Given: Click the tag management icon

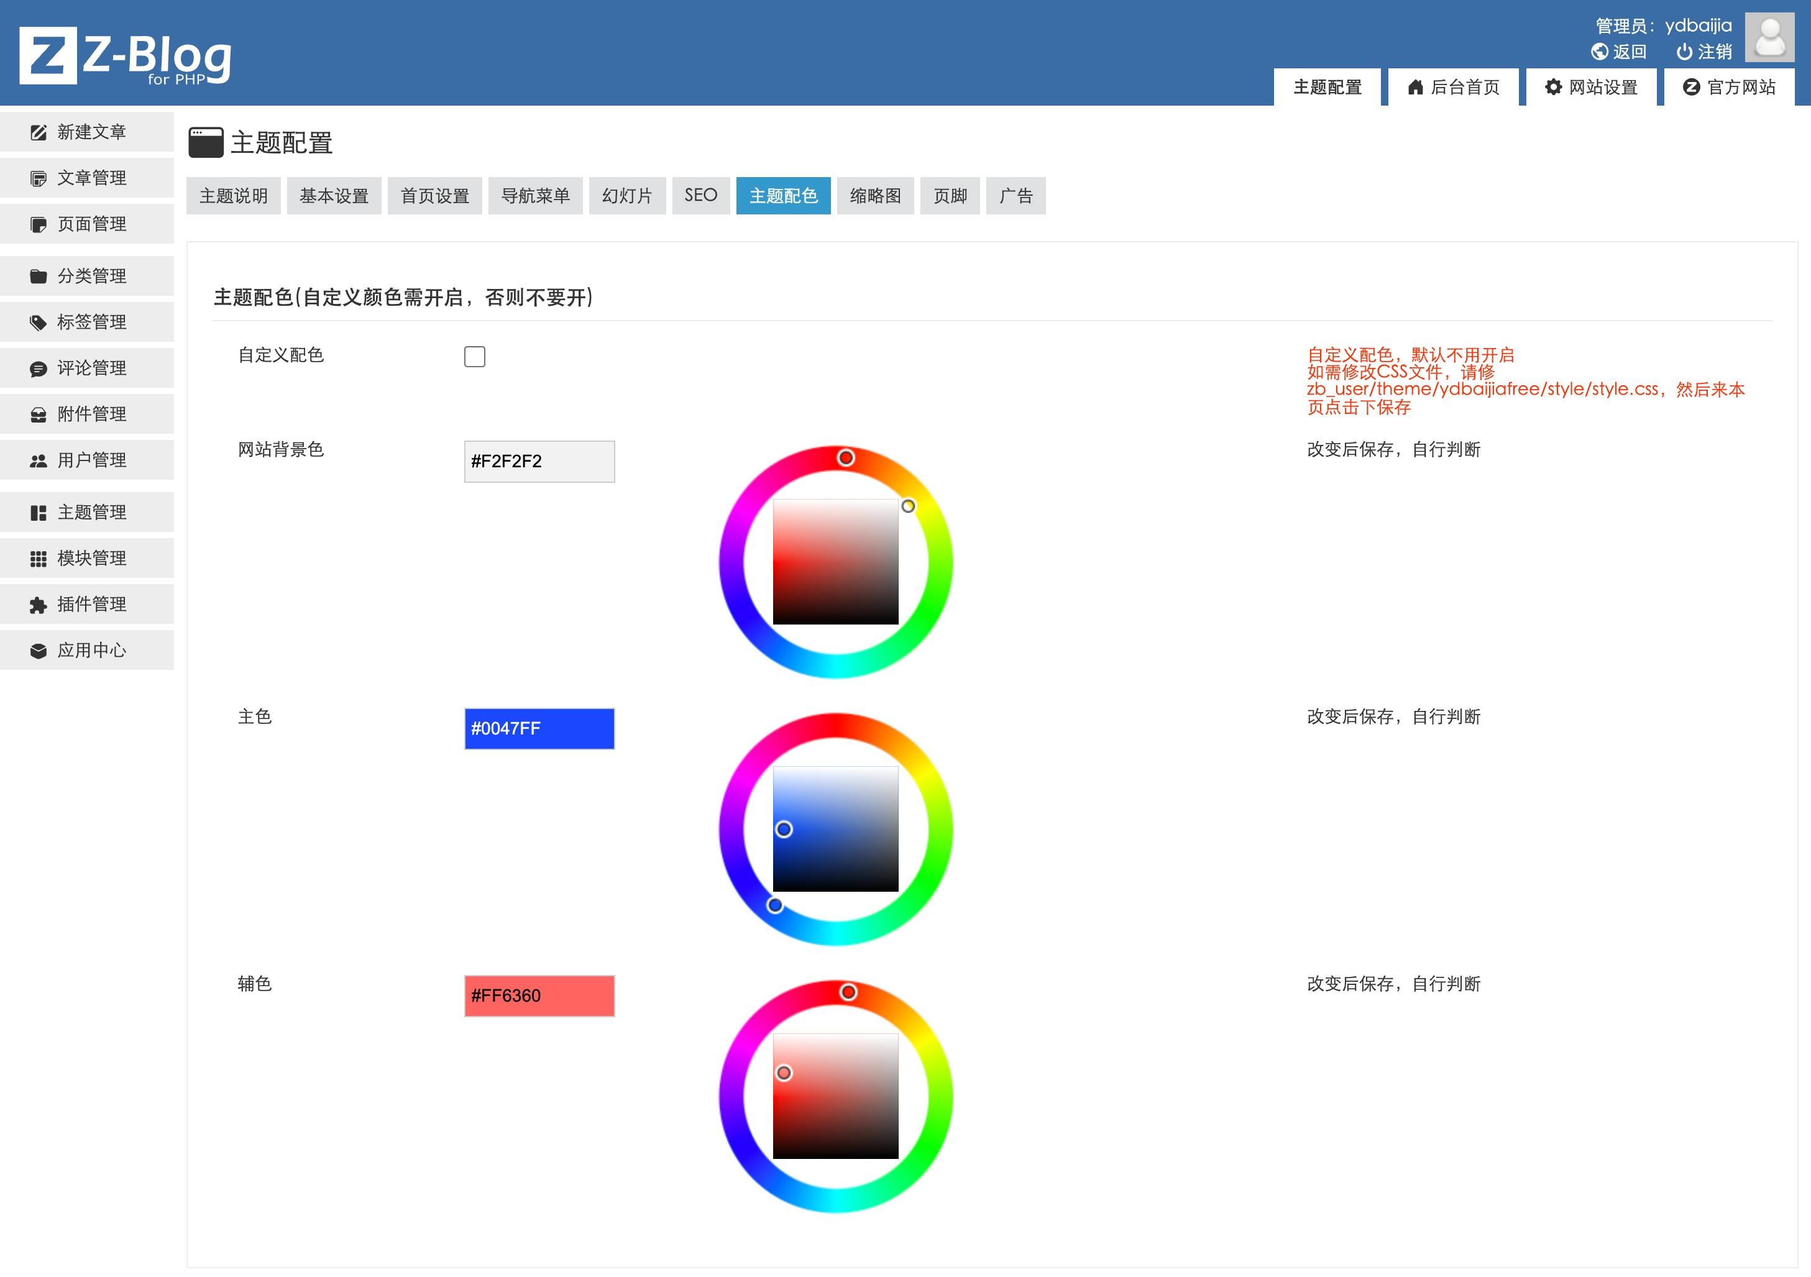Looking at the screenshot, I should pyautogui.click(x=38, y=323).
